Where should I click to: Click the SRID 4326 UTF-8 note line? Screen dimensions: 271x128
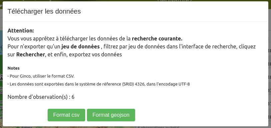pyautogui.click(x=99, y=84)
